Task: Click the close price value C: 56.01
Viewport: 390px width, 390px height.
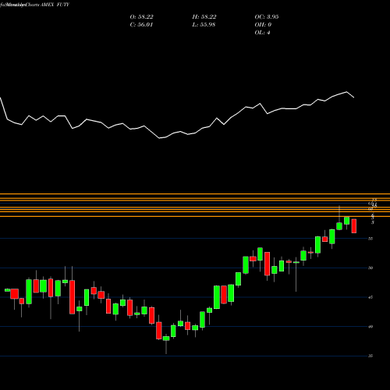Action: [x=141, y=25]
